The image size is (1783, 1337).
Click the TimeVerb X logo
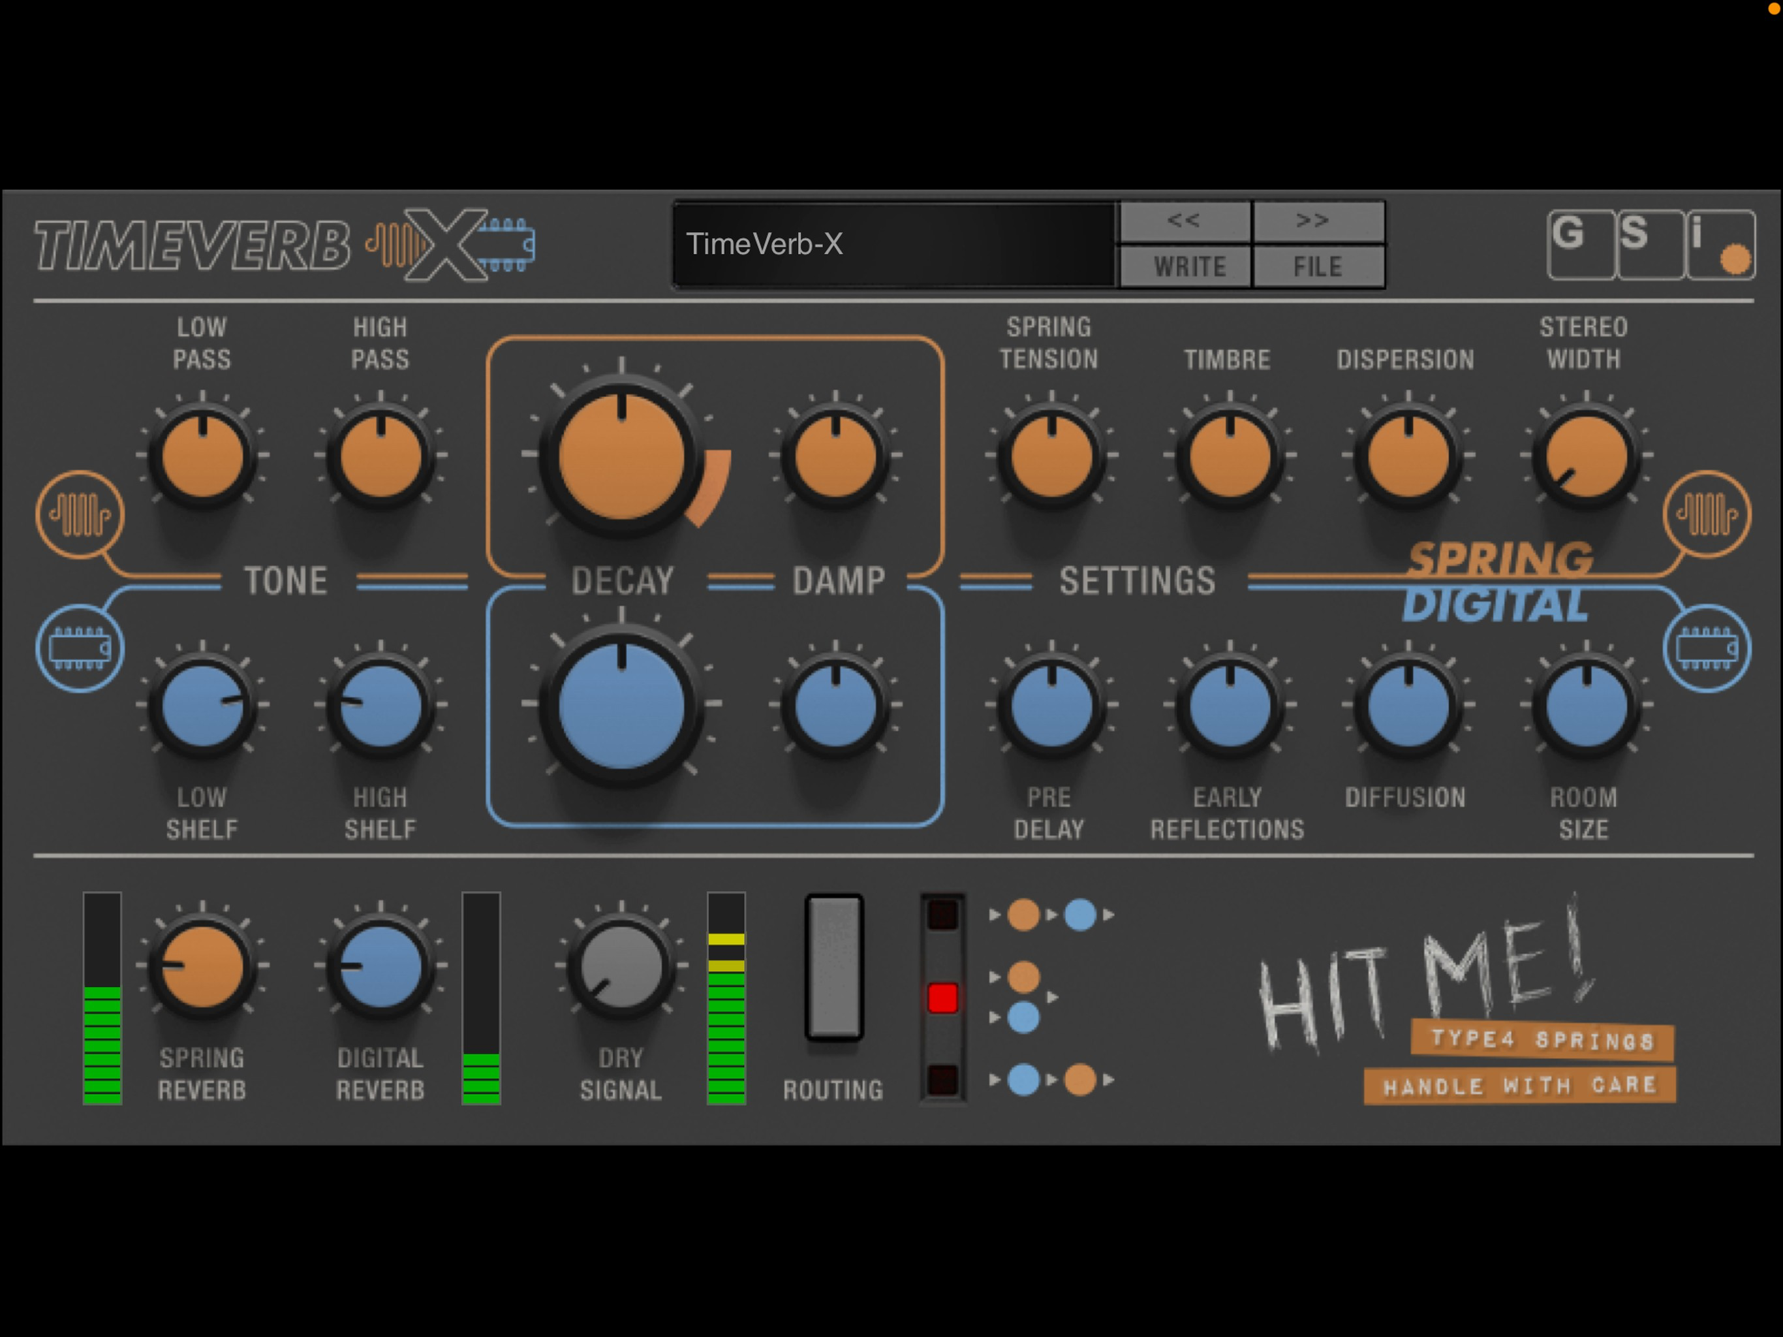point(285,244)
